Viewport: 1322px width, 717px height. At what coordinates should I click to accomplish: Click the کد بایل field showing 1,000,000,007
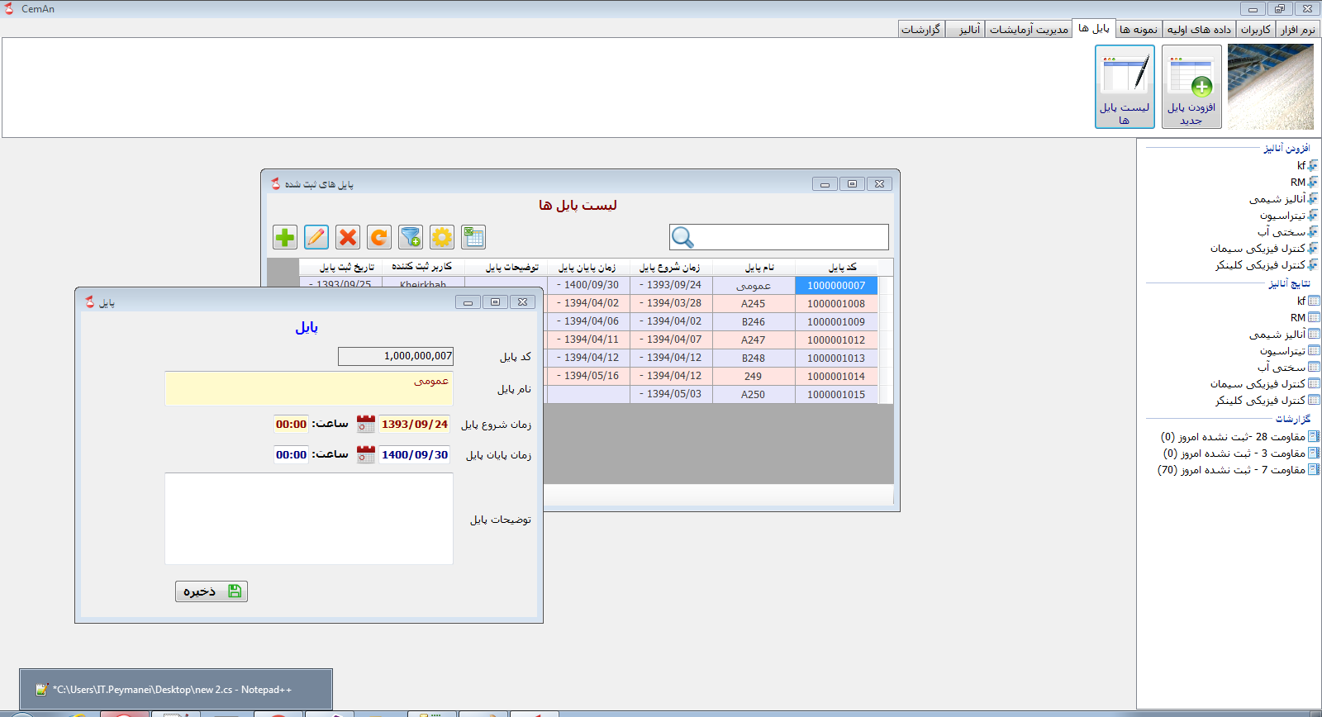coord(396,356)
